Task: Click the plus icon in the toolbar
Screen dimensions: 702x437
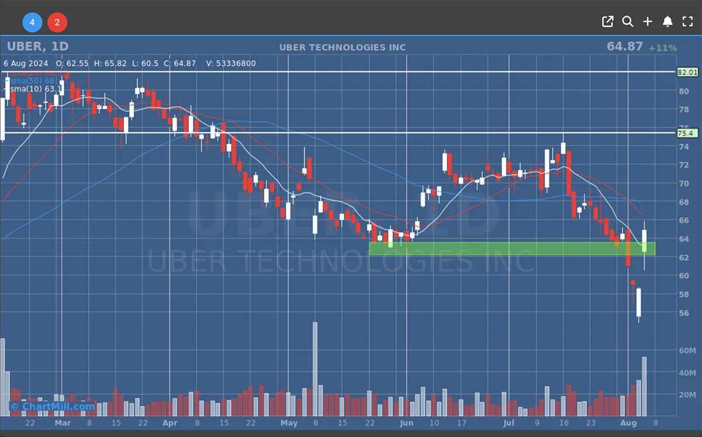Action: coord(648,22)
